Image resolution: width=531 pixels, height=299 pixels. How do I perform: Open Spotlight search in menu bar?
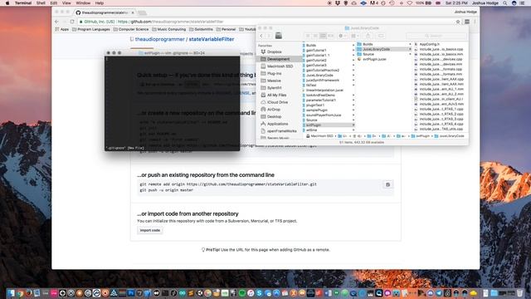click(505, 2)
